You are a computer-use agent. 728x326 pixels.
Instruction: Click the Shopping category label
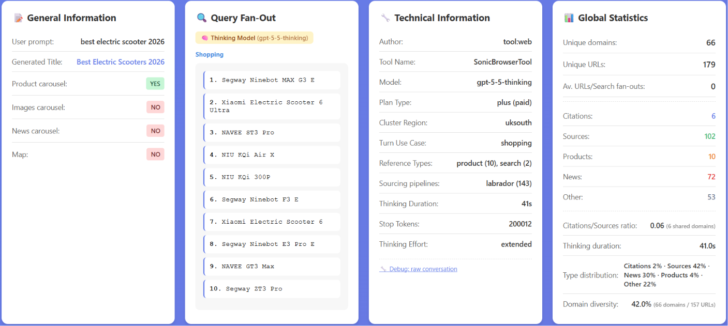pyautogui.click(x=210, y=55)
